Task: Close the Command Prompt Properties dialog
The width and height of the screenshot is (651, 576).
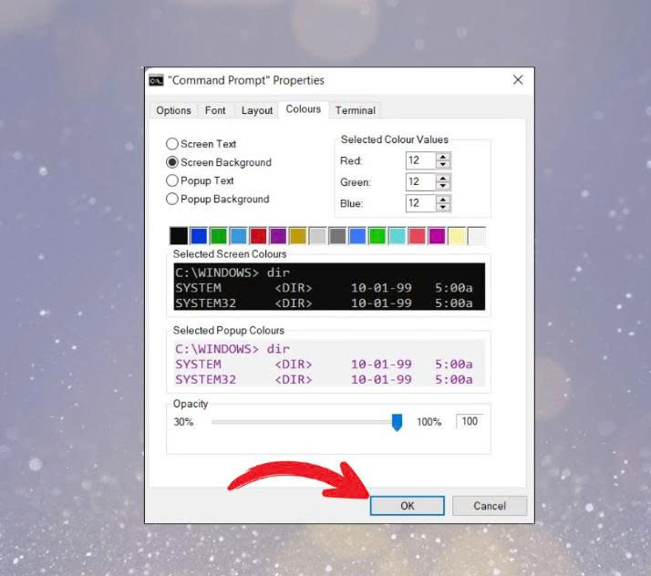Action: [518, 80]
